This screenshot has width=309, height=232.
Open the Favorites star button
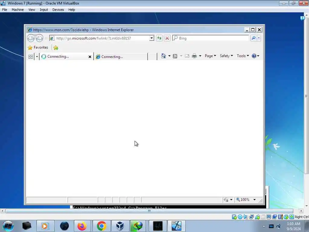click(38, 47)
